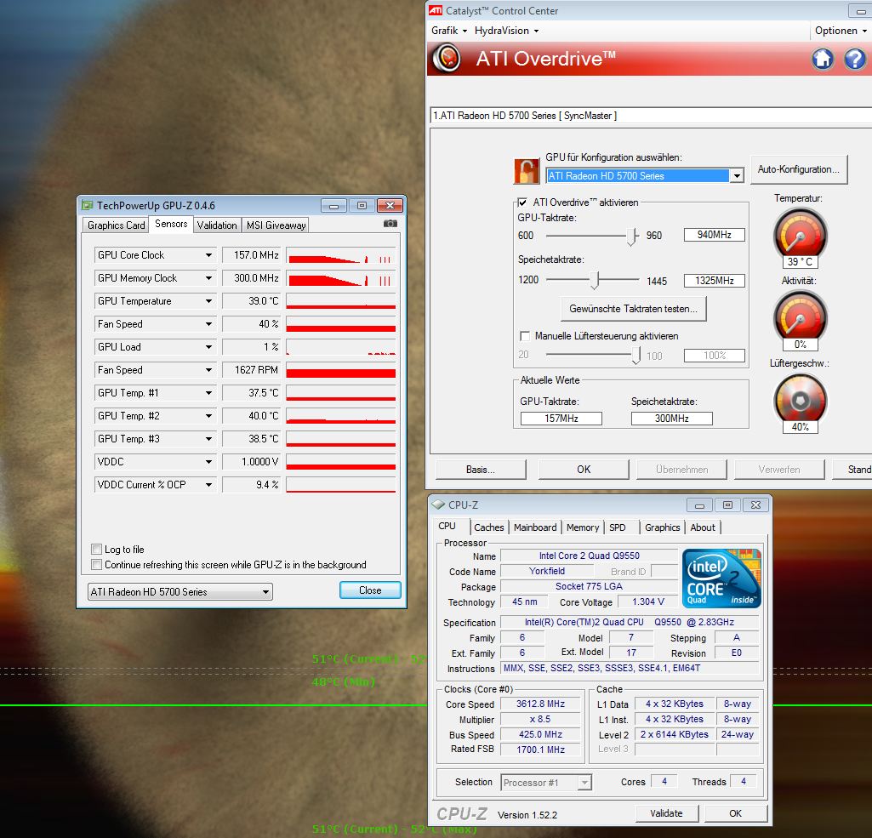Open GPU Memory Clock sensor dropdown
This screenshot has height=838, width=872.
pos(208,278)
